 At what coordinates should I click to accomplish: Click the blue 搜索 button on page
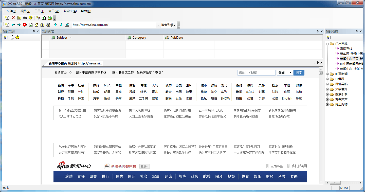[x=299, y=73]
